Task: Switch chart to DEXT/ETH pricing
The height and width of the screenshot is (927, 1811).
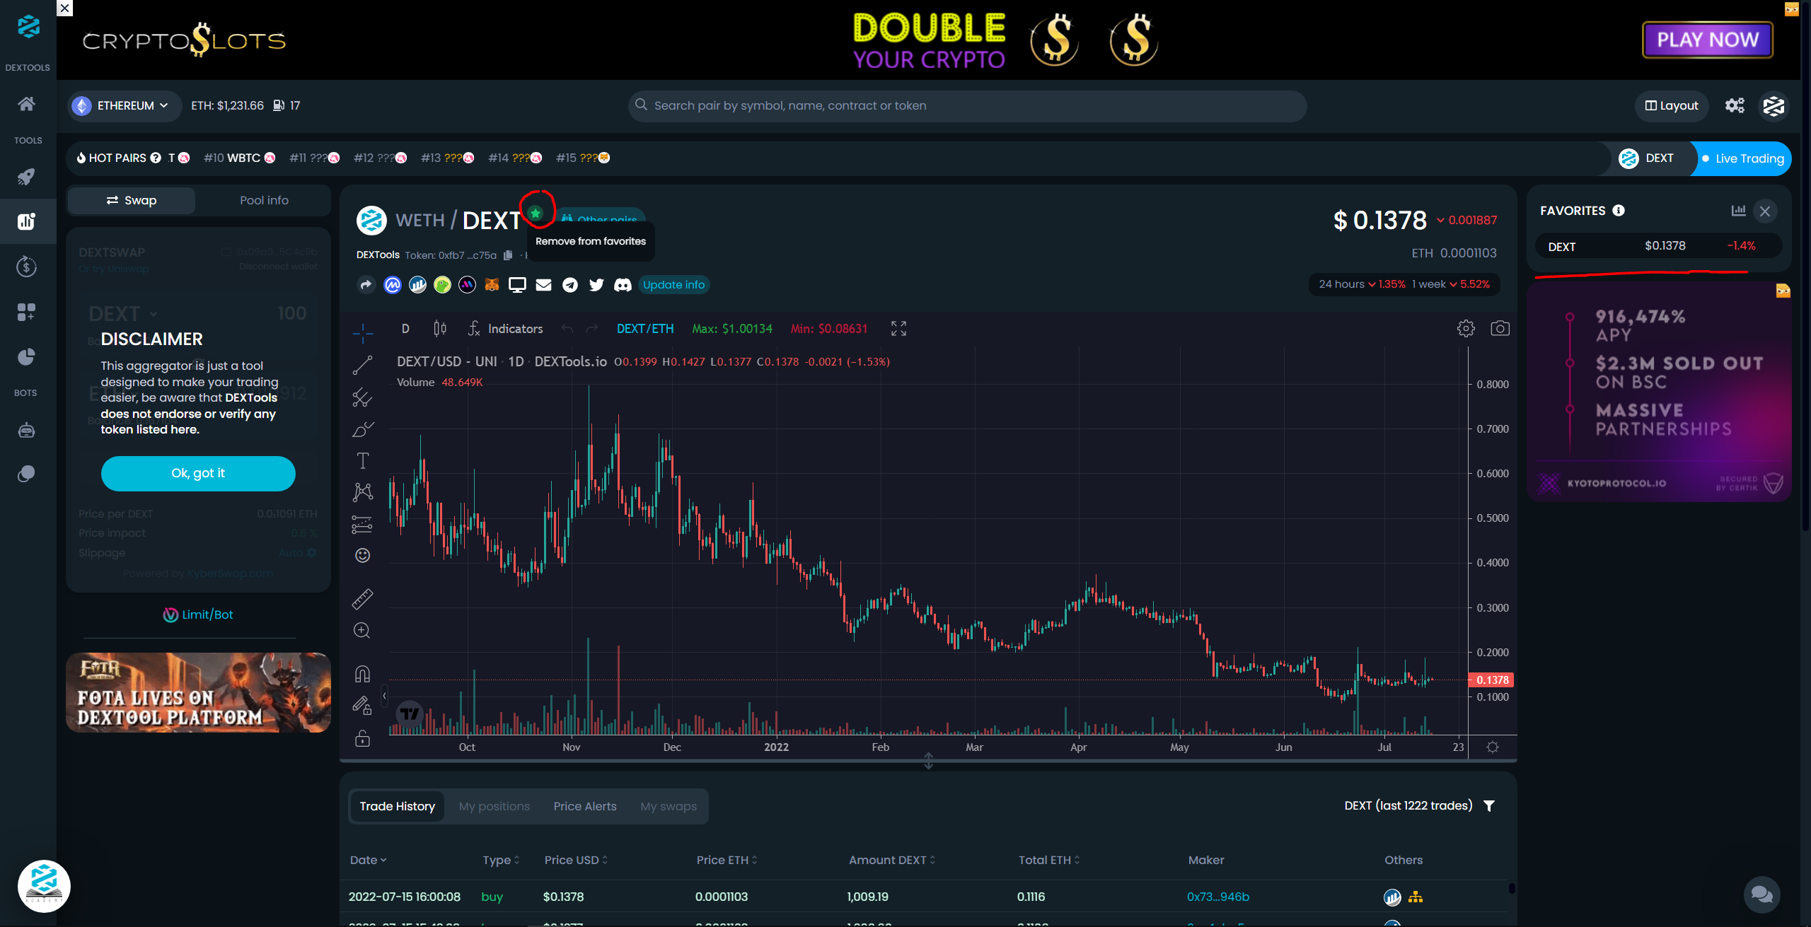Action: click(645, 329)
